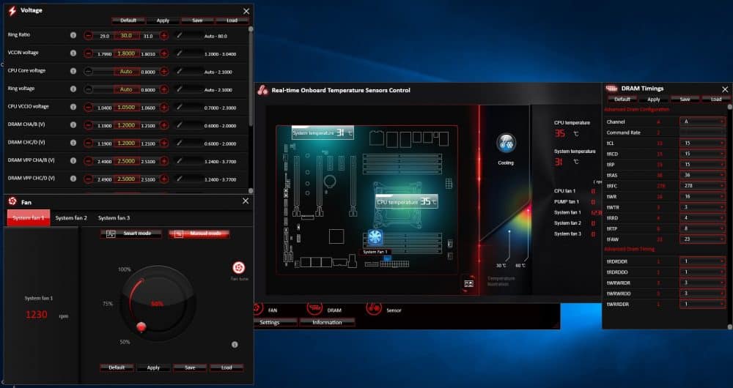Click Apply in DRAM Timings window

654,100
